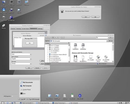This screenshot has height=104, width=130.
Task: Expand the (D:) DRAGON tree node
Action: tap(48, 49)
